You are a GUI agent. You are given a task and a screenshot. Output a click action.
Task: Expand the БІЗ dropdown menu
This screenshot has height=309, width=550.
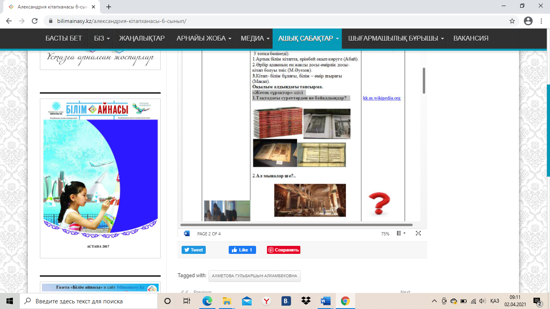[x=102, y=39]
